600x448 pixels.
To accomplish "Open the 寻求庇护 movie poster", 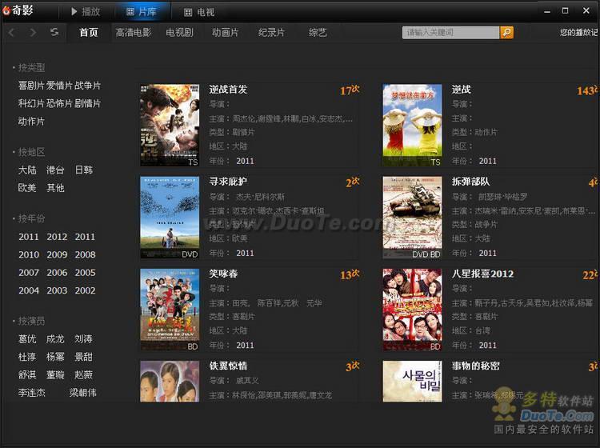I will [170, 218].
